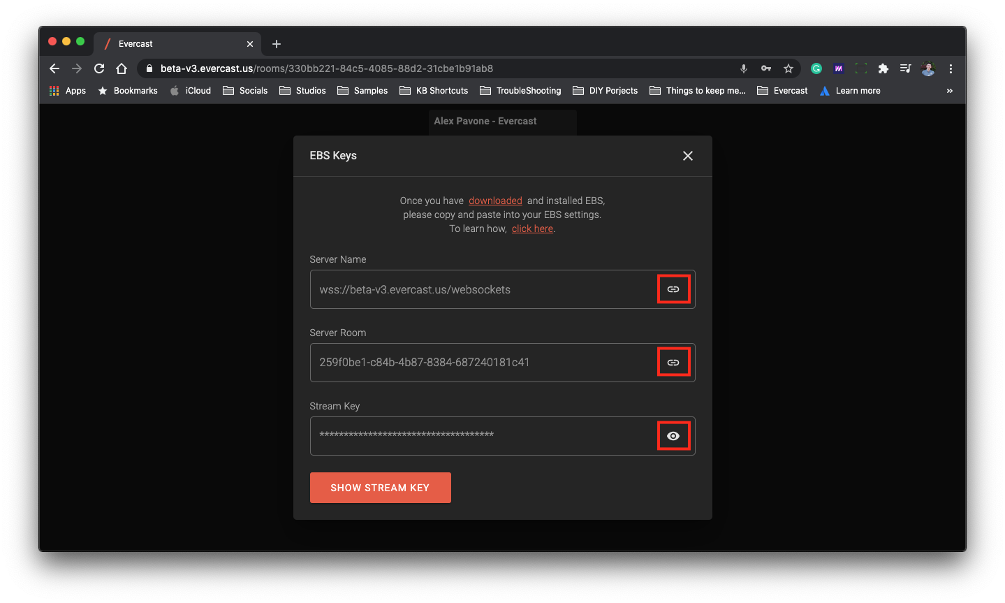Image resolution: width=1005 pixels, height=603 pixels.
Task: View site security lock info
Action: (149, 68)
